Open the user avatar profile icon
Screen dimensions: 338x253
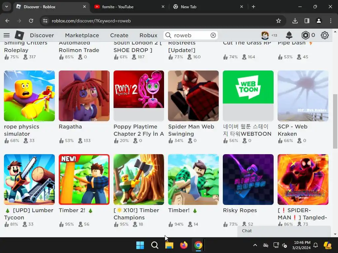265,35
